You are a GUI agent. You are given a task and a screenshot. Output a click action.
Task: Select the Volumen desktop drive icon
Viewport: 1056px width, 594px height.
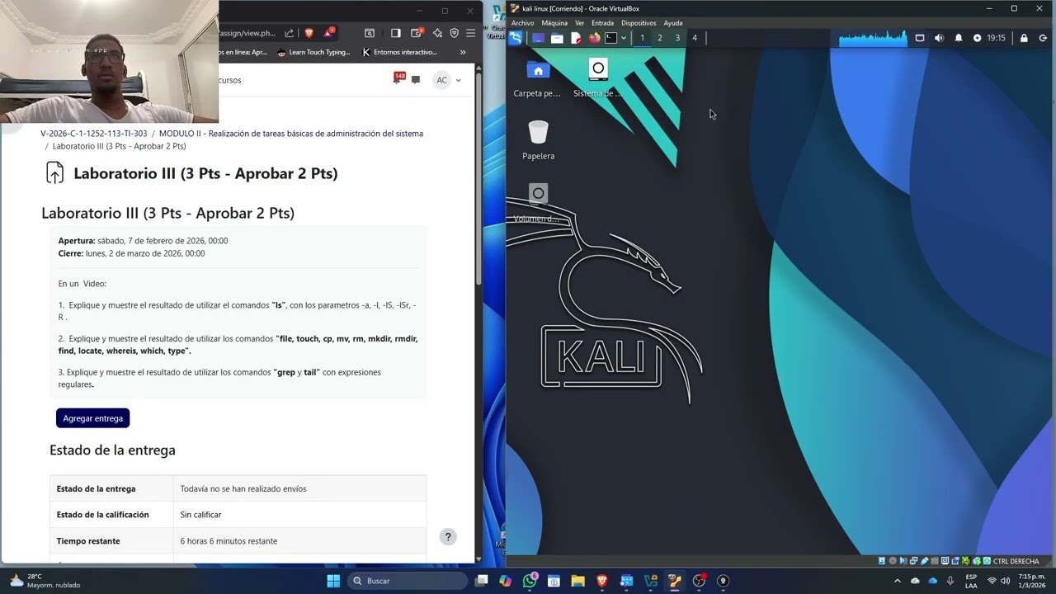[537, 203]
